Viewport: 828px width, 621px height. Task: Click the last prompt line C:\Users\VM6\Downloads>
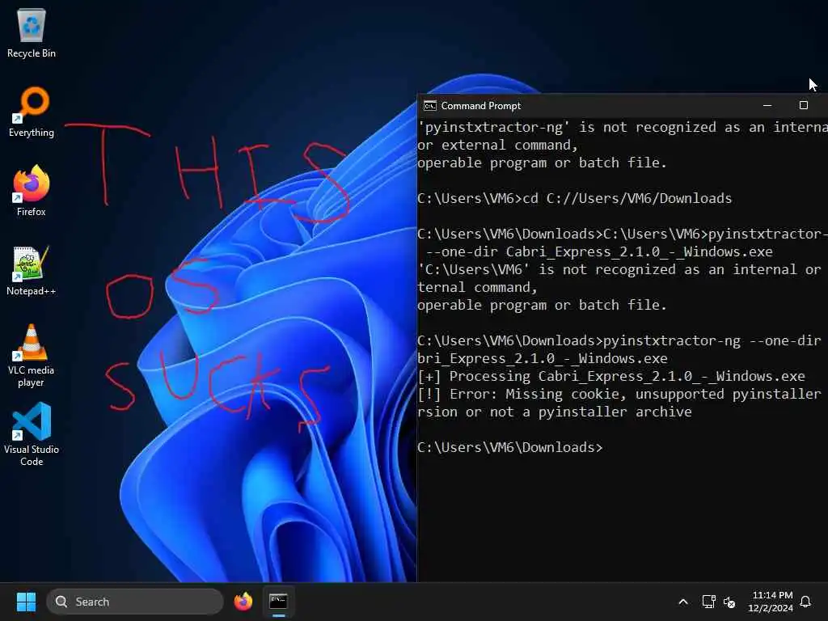(x=510, y=447)
